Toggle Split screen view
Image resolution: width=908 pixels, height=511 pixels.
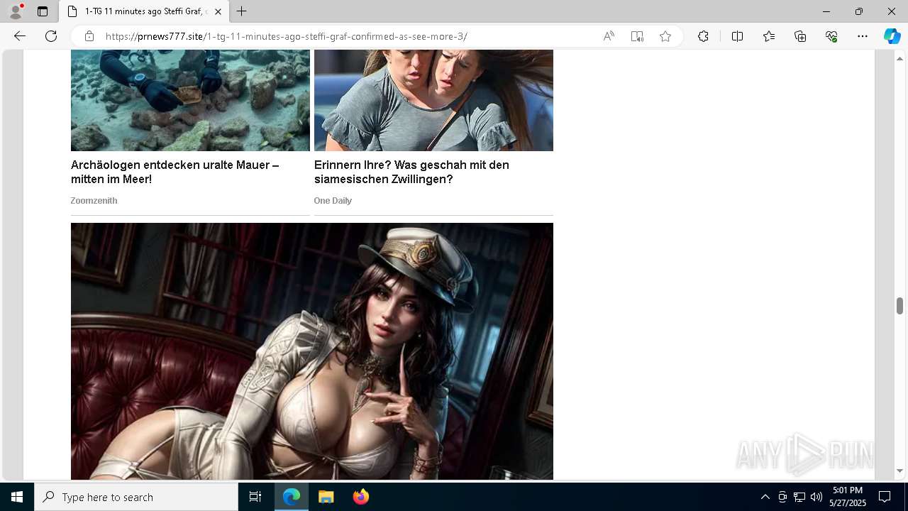click(x=737, y=36)
